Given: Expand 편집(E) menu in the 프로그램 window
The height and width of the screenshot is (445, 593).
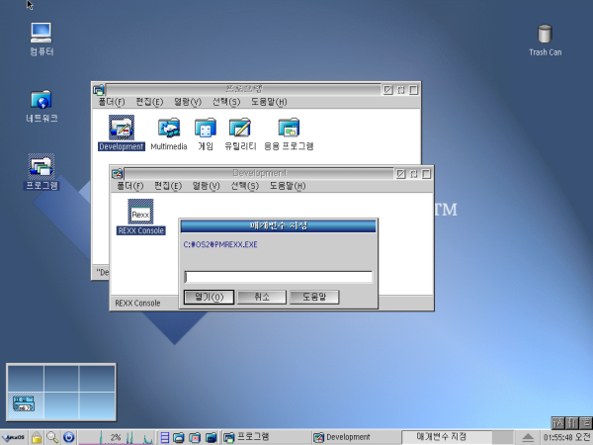Looking at the screenshot, I should [x=150, y=102].
